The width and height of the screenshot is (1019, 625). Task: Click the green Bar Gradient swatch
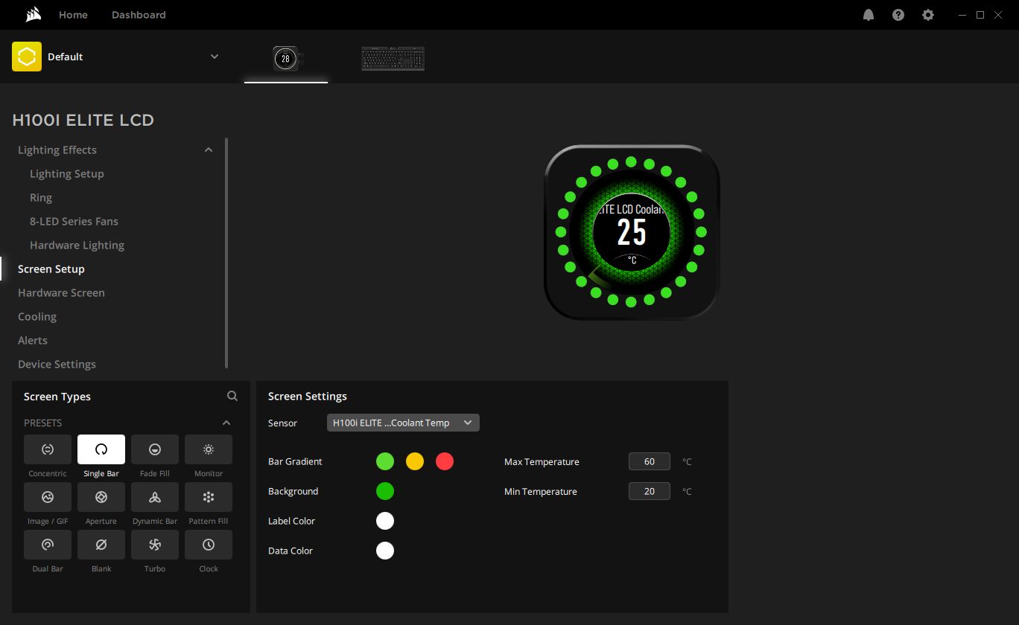[385, 461]
